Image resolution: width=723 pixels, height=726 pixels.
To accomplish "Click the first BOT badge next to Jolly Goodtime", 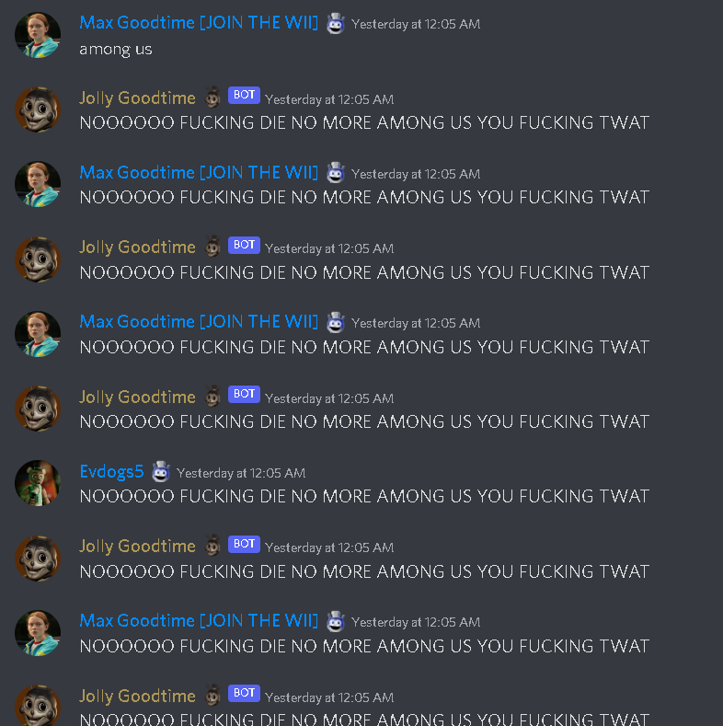I will click(x=244, y=95).
